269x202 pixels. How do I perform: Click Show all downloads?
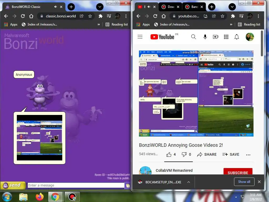click(x=244, y=181)
